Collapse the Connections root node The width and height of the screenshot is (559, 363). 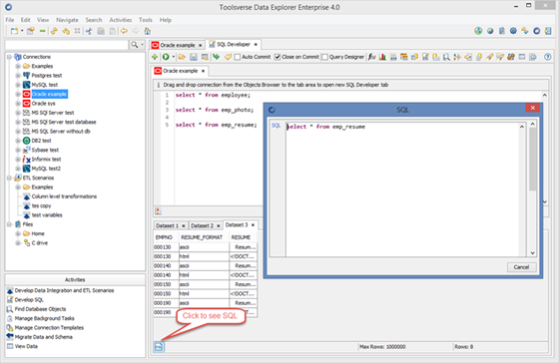pyautogui.click(x=9, y=57)
